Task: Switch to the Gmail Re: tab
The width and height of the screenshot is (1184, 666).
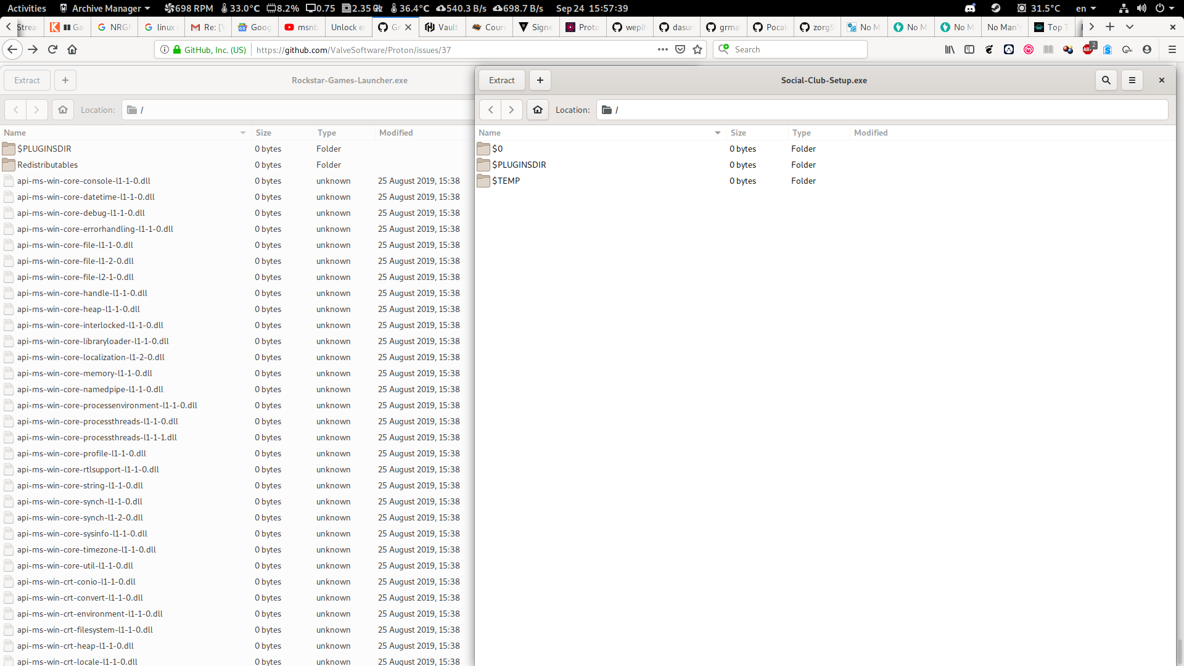Action: (208, 27)
